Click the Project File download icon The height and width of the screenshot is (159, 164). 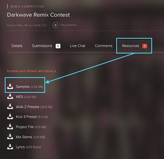[x=10, y=127]
